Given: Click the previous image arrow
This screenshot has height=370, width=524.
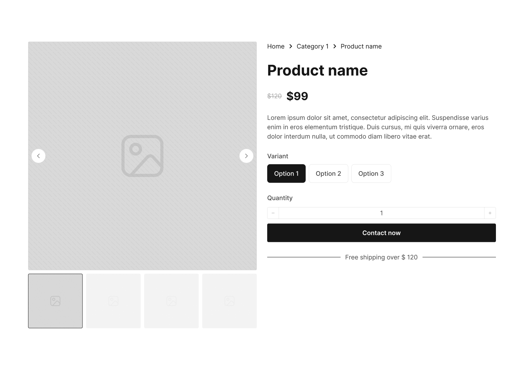Looking at the screenshot, I should click(38, 156).
